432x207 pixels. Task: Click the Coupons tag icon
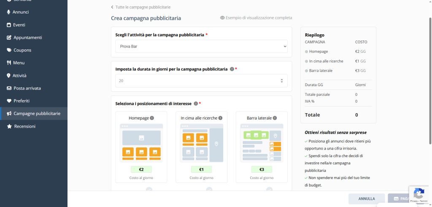(9, 50)
